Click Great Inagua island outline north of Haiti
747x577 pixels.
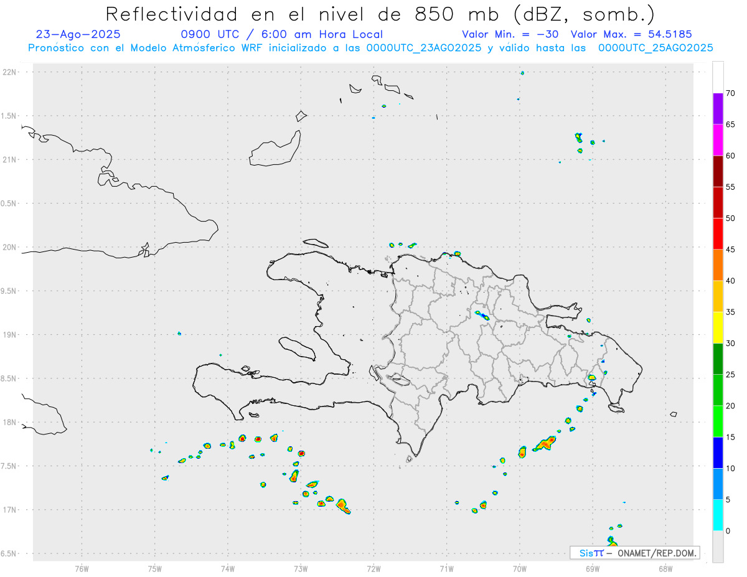click(x=275, y=149)
